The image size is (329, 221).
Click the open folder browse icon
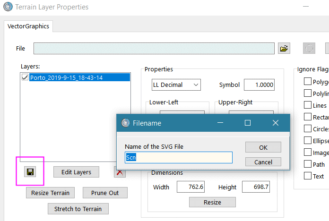[x=284, y=49]
